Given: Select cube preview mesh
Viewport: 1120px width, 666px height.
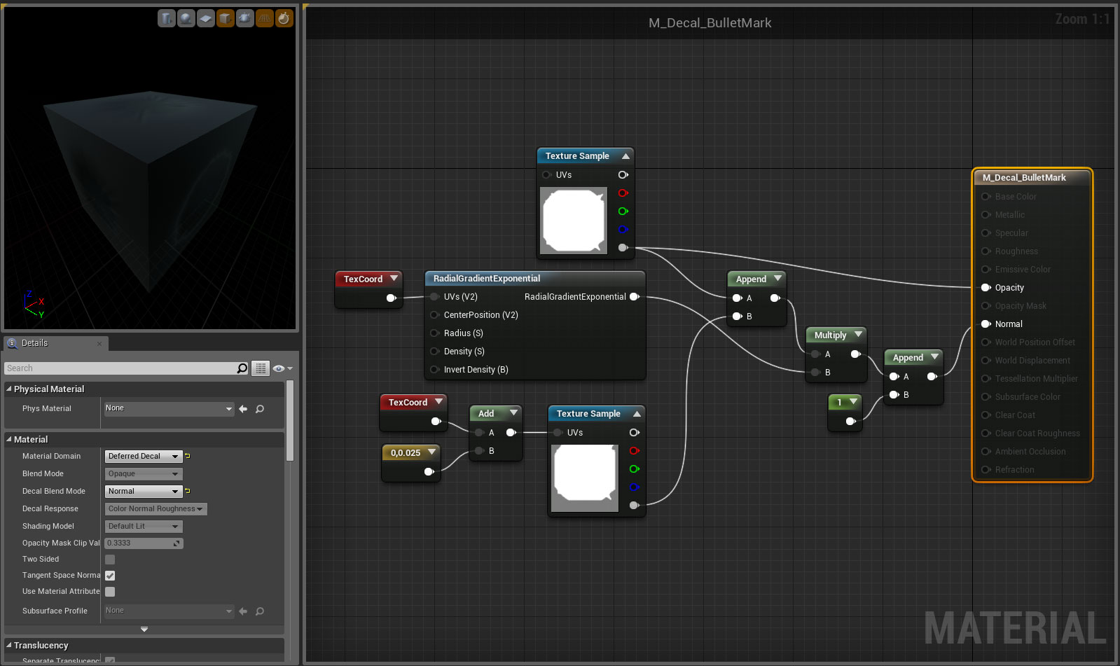Looking at the screenshot, I should point(225,18).
